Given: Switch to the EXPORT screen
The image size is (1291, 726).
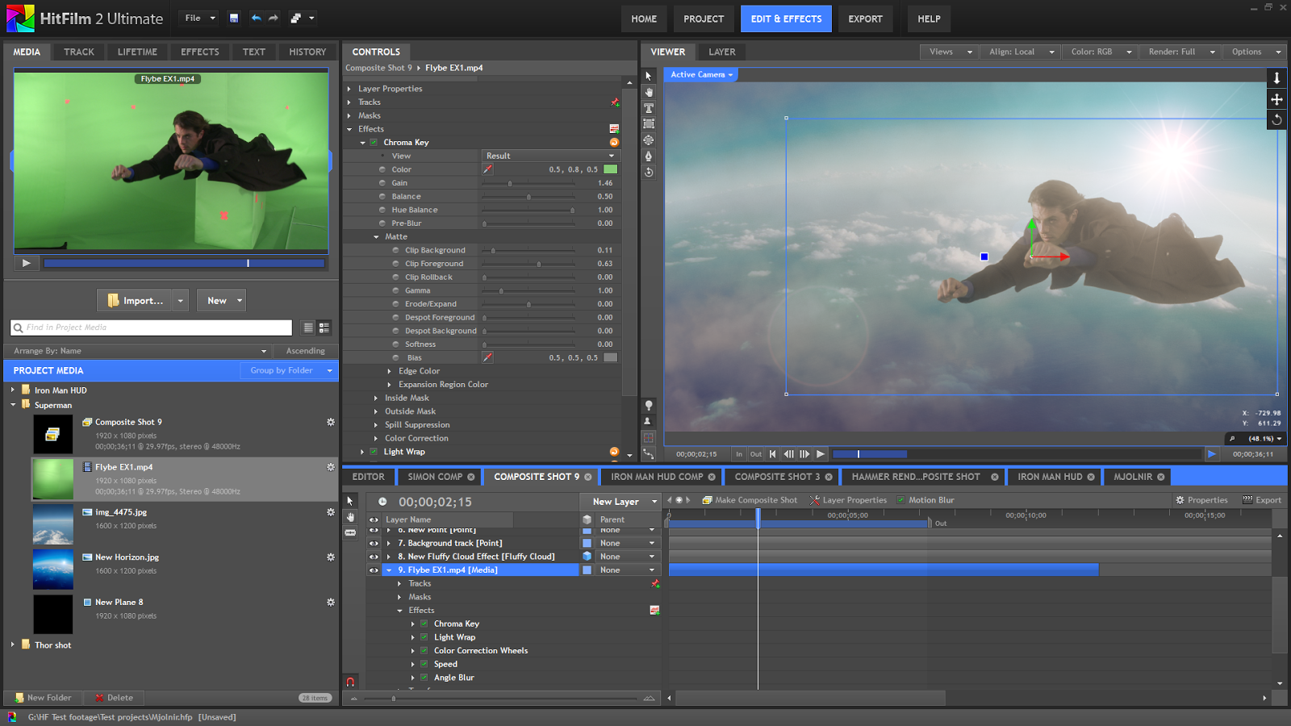Looking at the screenshot, I should tap(865, 19).
